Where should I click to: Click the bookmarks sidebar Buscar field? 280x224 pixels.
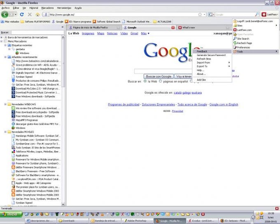(x=37, y=33)
